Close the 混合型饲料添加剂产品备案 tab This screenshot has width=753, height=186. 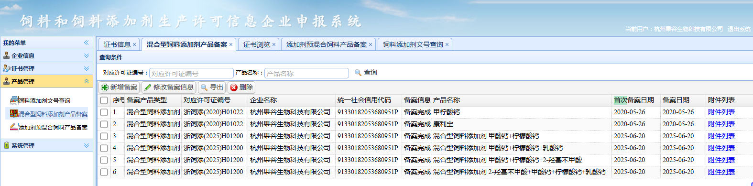pyautogui.click(x=231, y=45)
